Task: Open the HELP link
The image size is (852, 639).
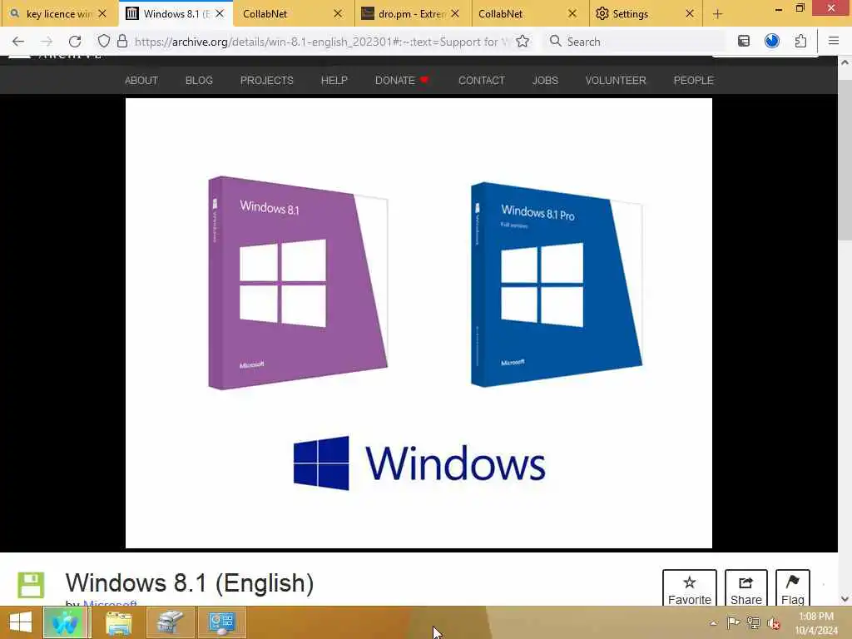Action: click(334, 81)
